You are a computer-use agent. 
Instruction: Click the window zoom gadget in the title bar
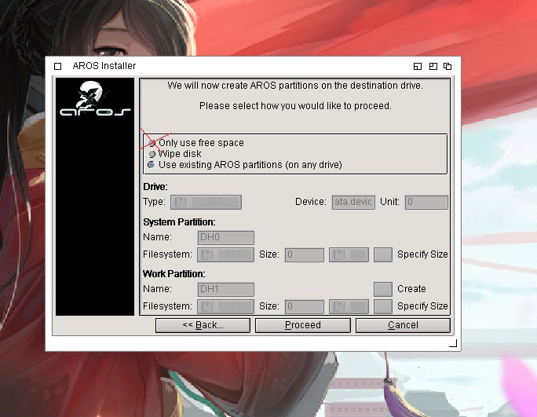tap(433, 66)
